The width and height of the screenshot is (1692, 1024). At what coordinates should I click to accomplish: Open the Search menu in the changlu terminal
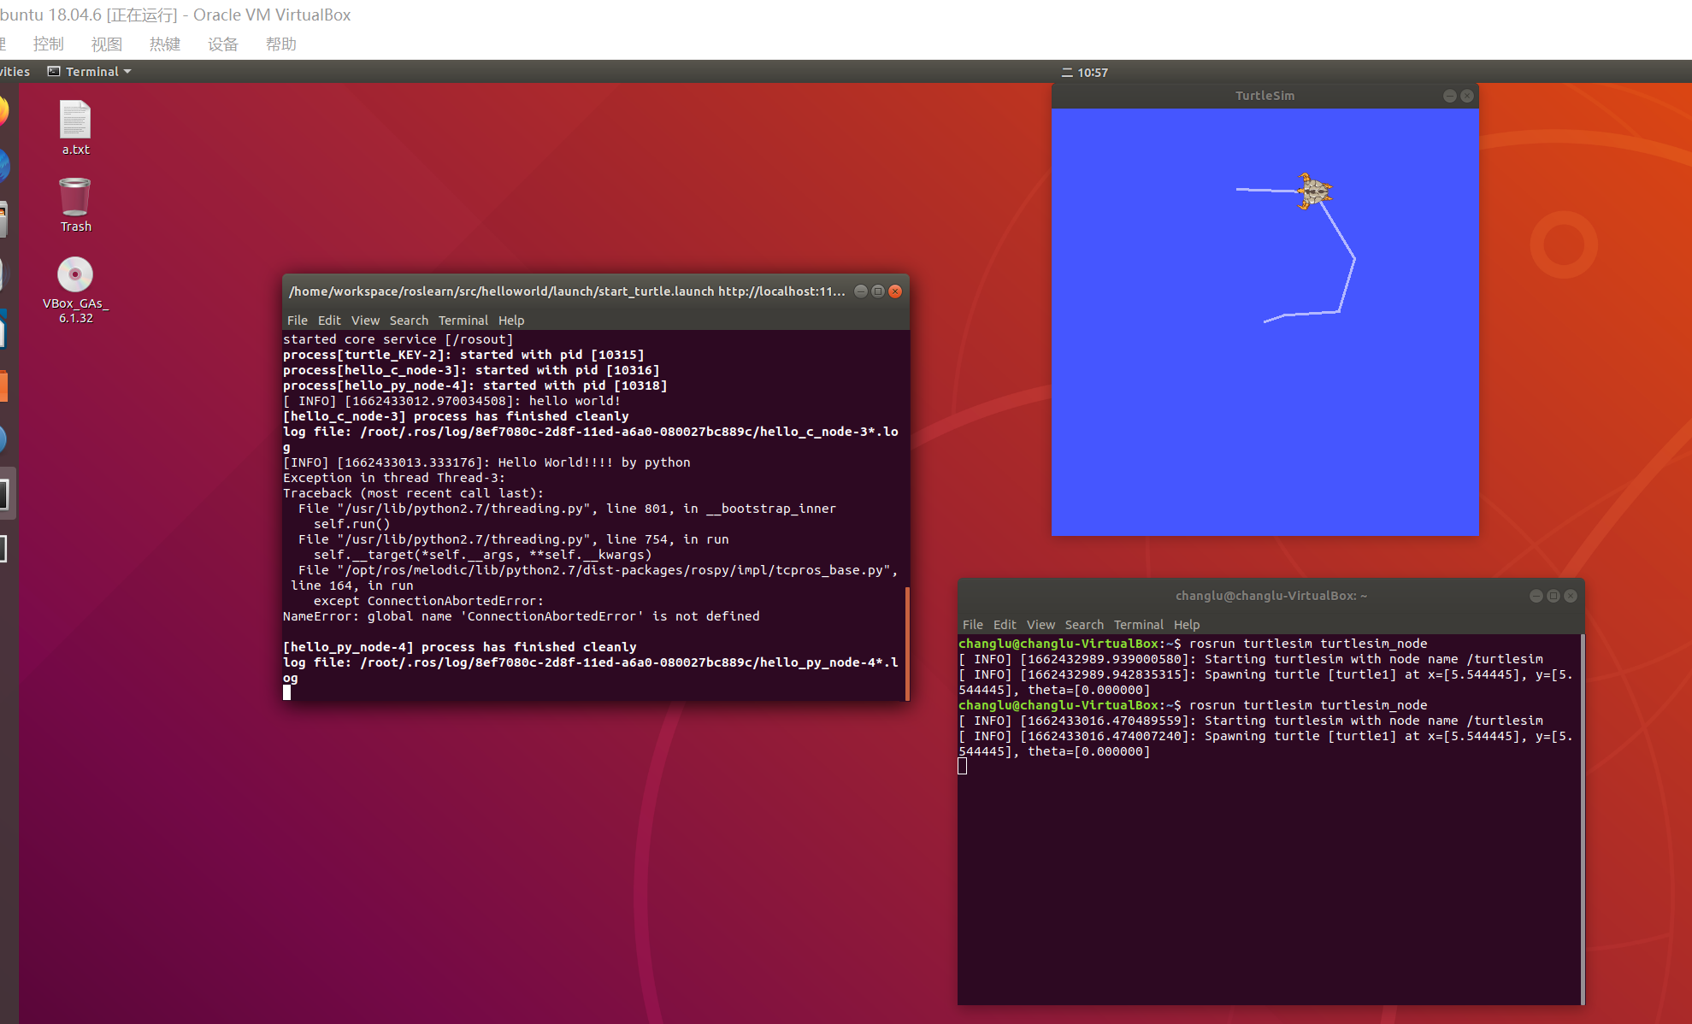pyautogui.click(x=1084, y=624)
